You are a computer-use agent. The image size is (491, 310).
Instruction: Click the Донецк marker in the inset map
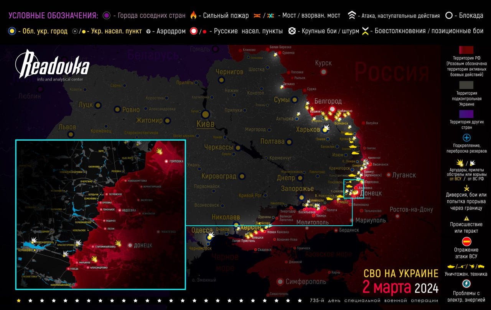click(130, 245)
